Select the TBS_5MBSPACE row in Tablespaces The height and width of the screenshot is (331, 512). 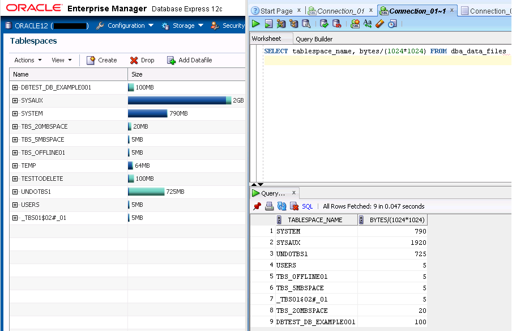coord(127,139)
